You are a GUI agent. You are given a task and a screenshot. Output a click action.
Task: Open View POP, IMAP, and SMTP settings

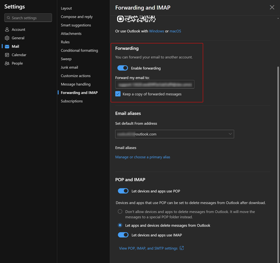click(x=148, y=248)
